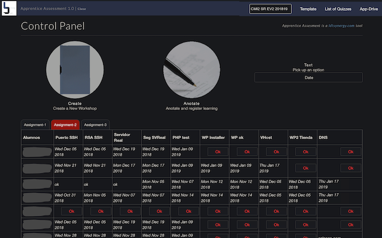382x238 pixels.
Task: Click the Date input field
Action: (x=308, y=77)
